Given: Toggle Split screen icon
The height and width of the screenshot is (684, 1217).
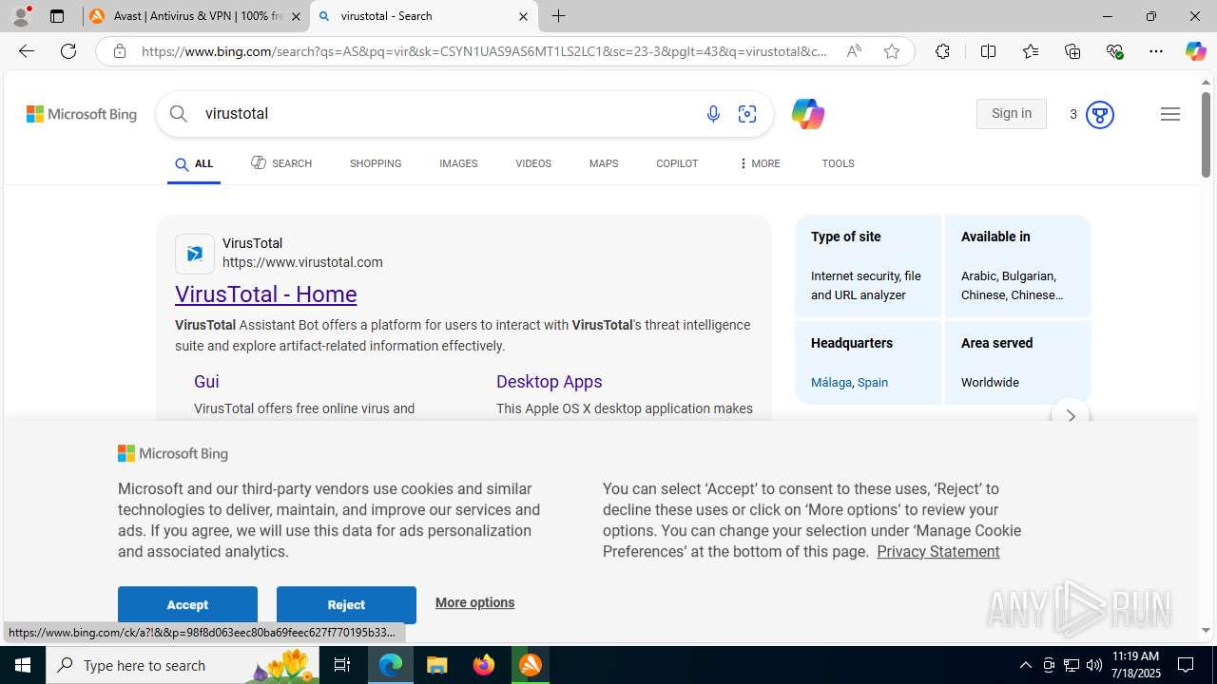Looking at the screenshot, I should (988, 51).
